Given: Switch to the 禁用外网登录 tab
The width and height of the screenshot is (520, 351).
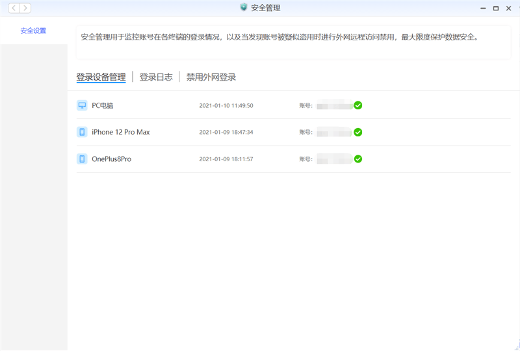Looking at the screenshot, I should click(x=211, y=77).
